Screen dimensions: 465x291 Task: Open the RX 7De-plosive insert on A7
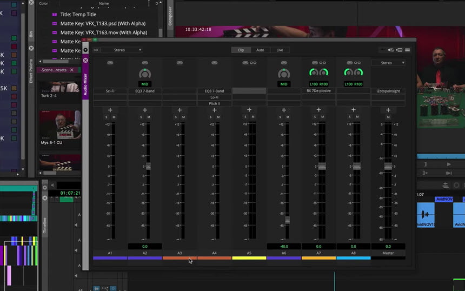(318, 91)
